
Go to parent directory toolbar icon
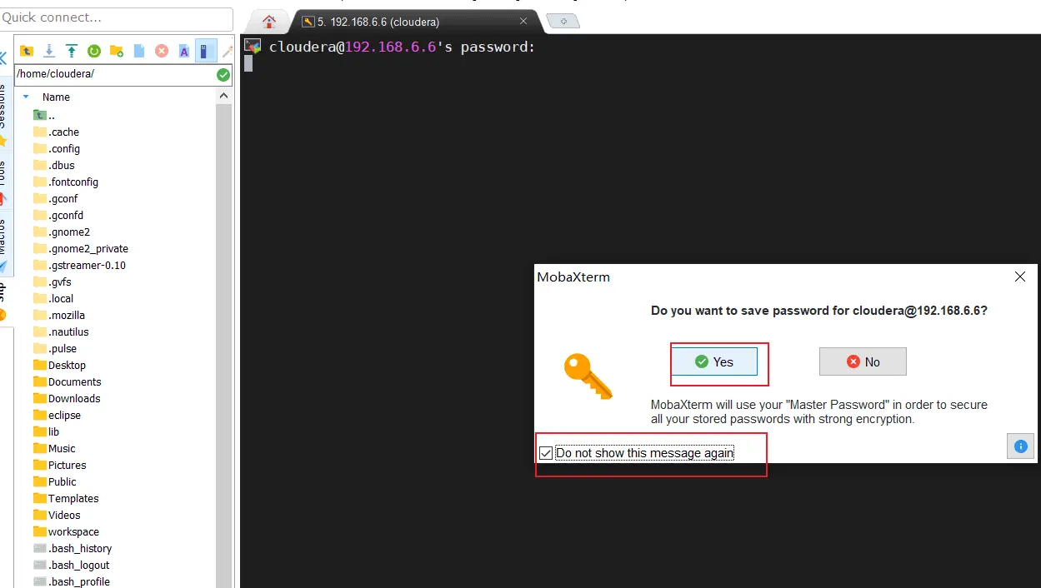pos(27,51)
